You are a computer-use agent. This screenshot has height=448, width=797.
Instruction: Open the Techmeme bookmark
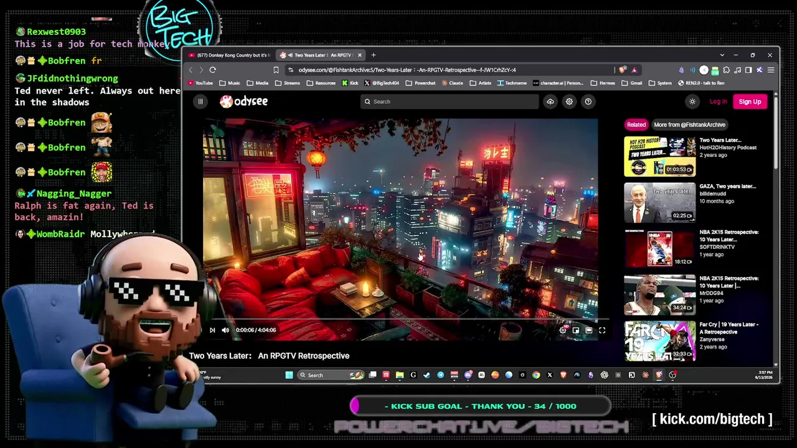pos(512,83)
